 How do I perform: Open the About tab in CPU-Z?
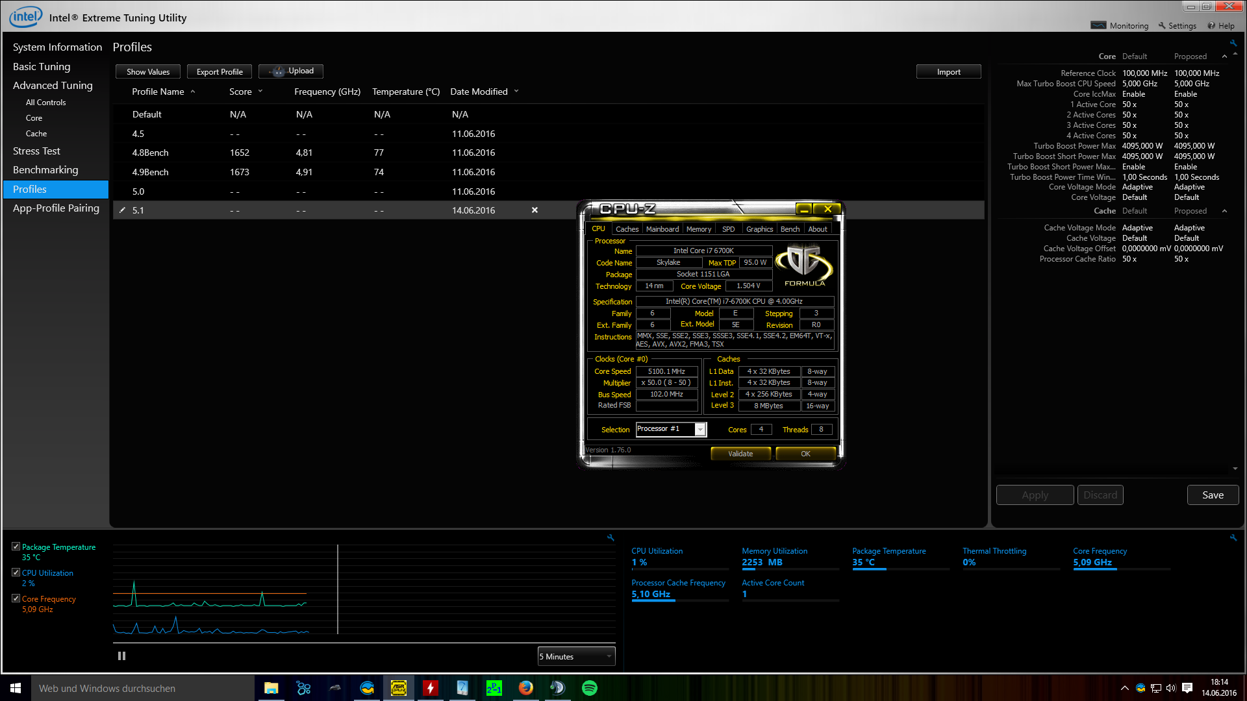818,229
